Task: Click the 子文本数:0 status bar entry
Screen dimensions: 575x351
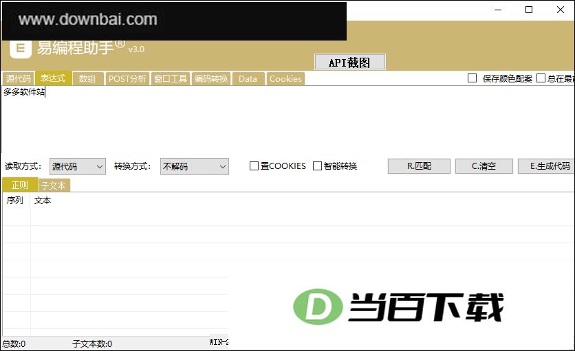Action: coord(92,343)
